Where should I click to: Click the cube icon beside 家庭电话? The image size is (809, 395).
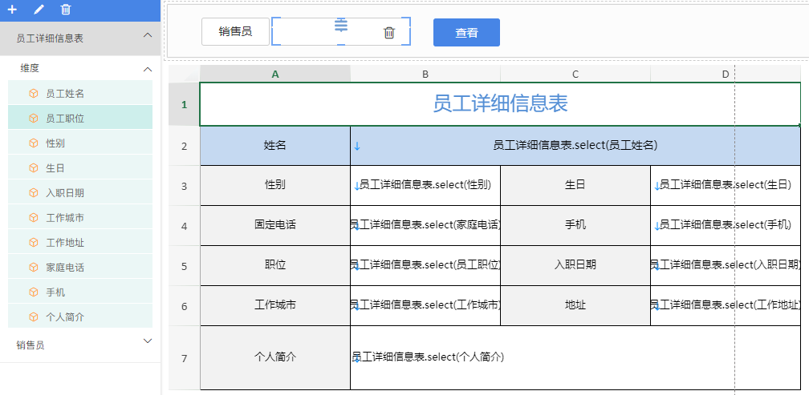(34, 268)
